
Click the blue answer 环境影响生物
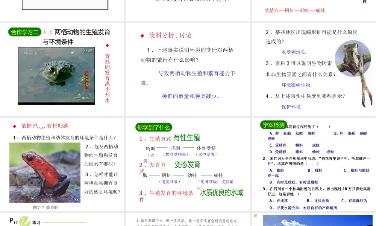(x=297, y=85)
